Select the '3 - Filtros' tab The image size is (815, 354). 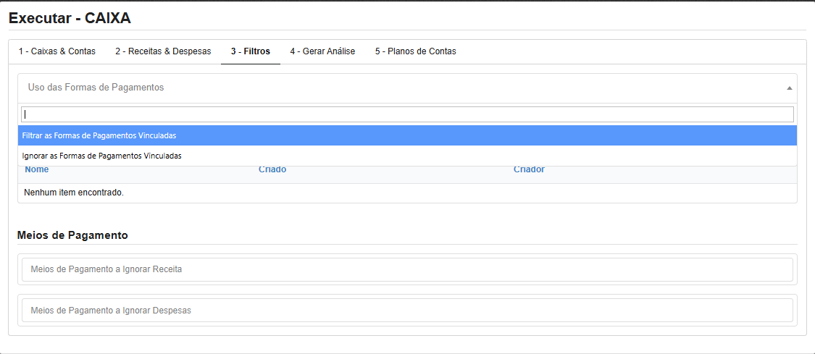(x=251, y=51)
